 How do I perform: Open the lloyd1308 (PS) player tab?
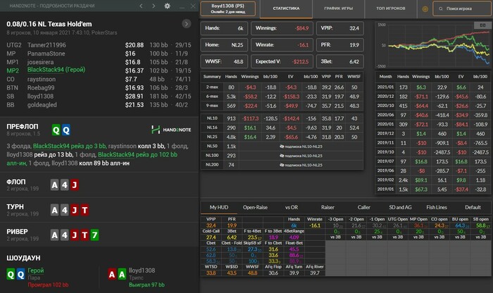(228, 8)
